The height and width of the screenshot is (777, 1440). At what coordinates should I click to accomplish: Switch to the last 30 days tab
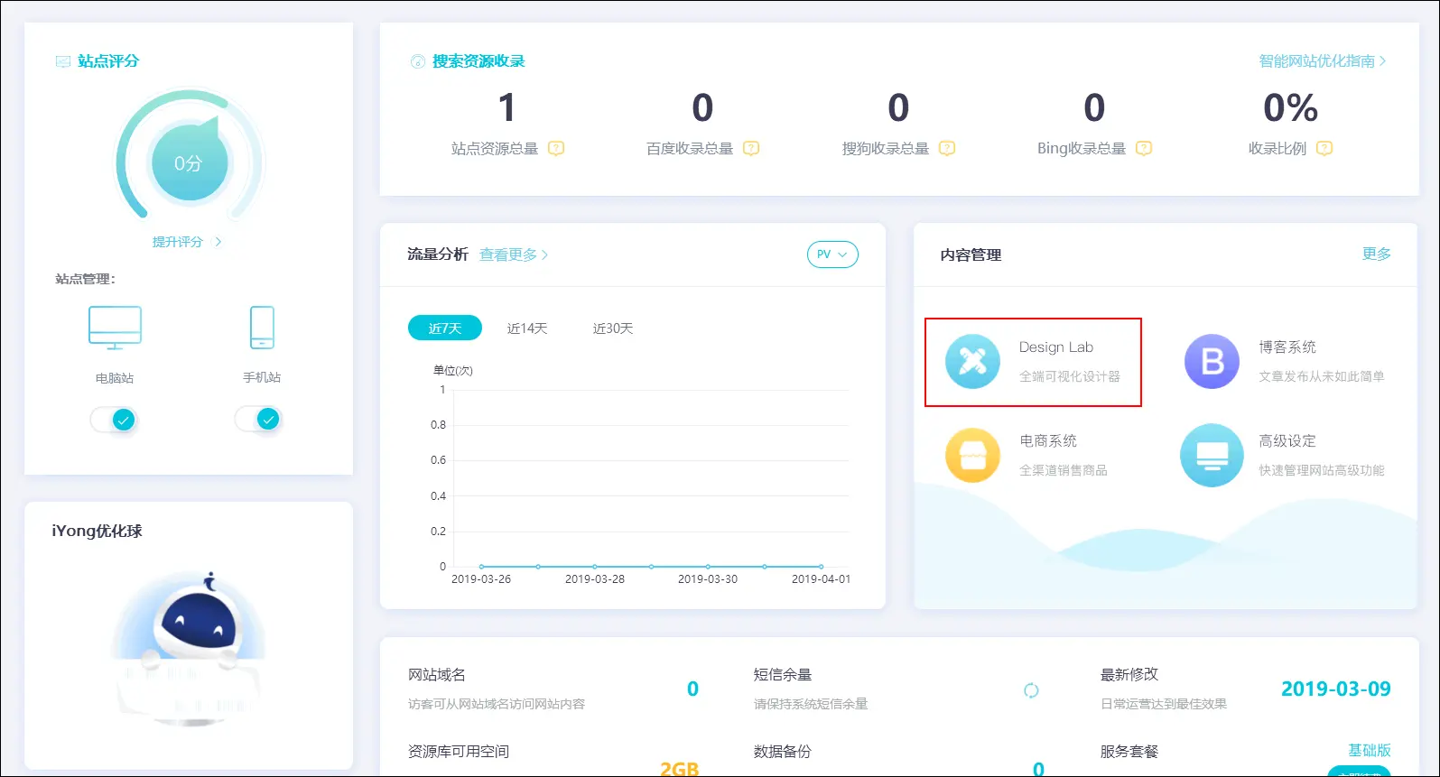click(x=613, y=328)
